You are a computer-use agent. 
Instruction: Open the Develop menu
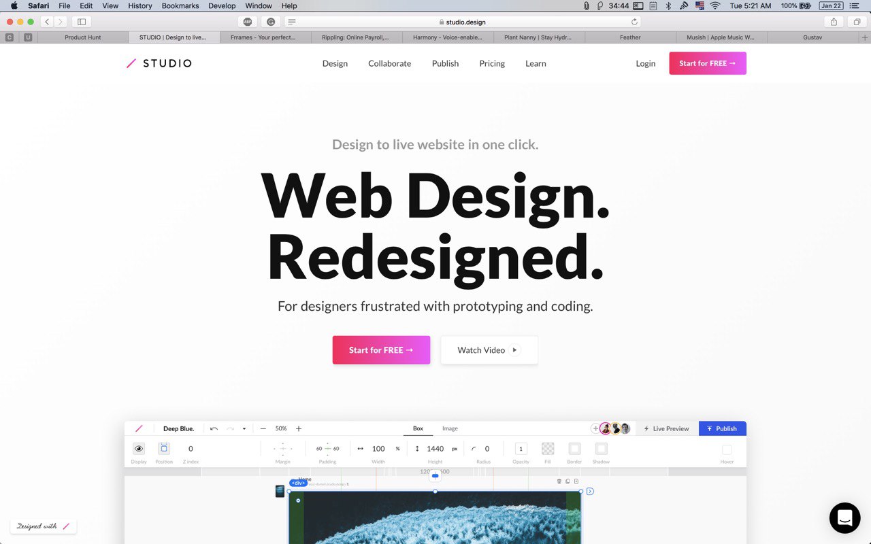[x=222, y=5]
